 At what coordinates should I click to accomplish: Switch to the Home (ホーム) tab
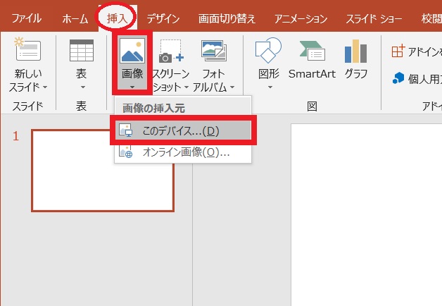pyautogui.click(x=75, y=18)
